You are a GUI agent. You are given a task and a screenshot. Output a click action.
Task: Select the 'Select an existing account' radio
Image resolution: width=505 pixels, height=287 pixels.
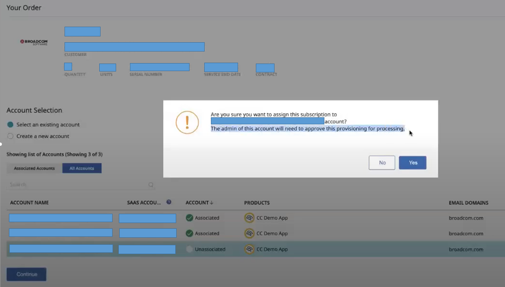tap(10, 124)
